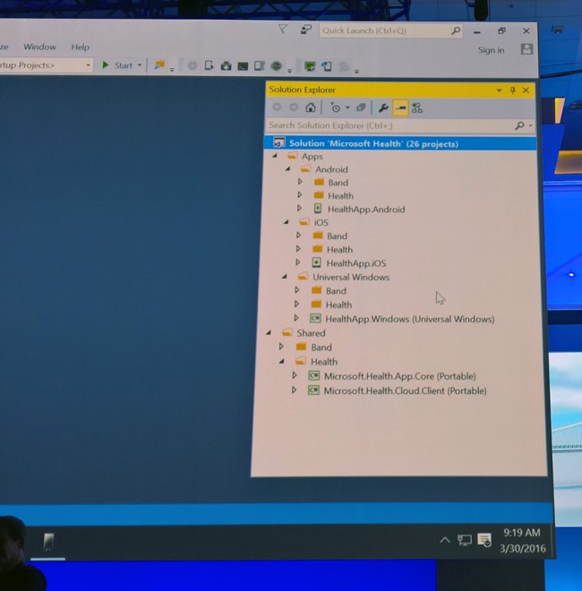The image size is (582, 591).
Task: Expand the Microsoft.Health.Cloud.Client project node
Action: coord(294,390)
